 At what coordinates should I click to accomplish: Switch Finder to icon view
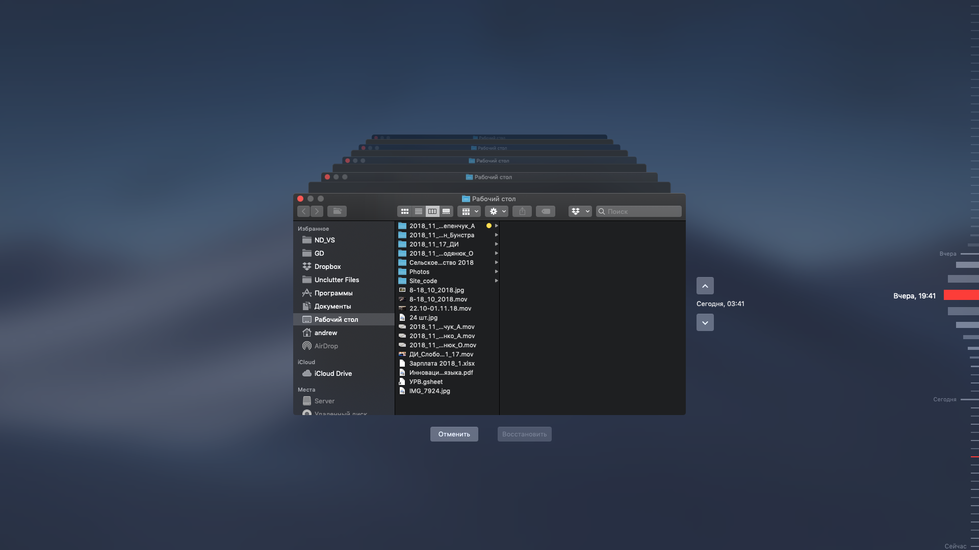[x=404, y=211]
